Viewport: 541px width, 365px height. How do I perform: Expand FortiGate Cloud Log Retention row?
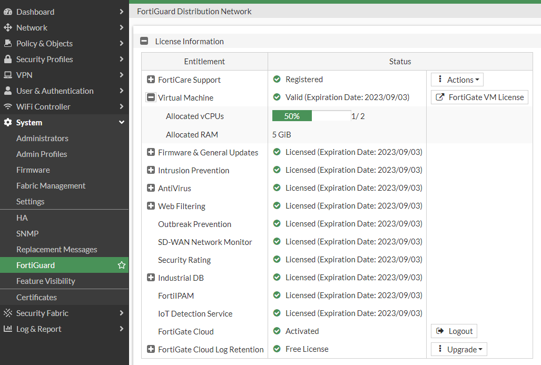point(151,349)
